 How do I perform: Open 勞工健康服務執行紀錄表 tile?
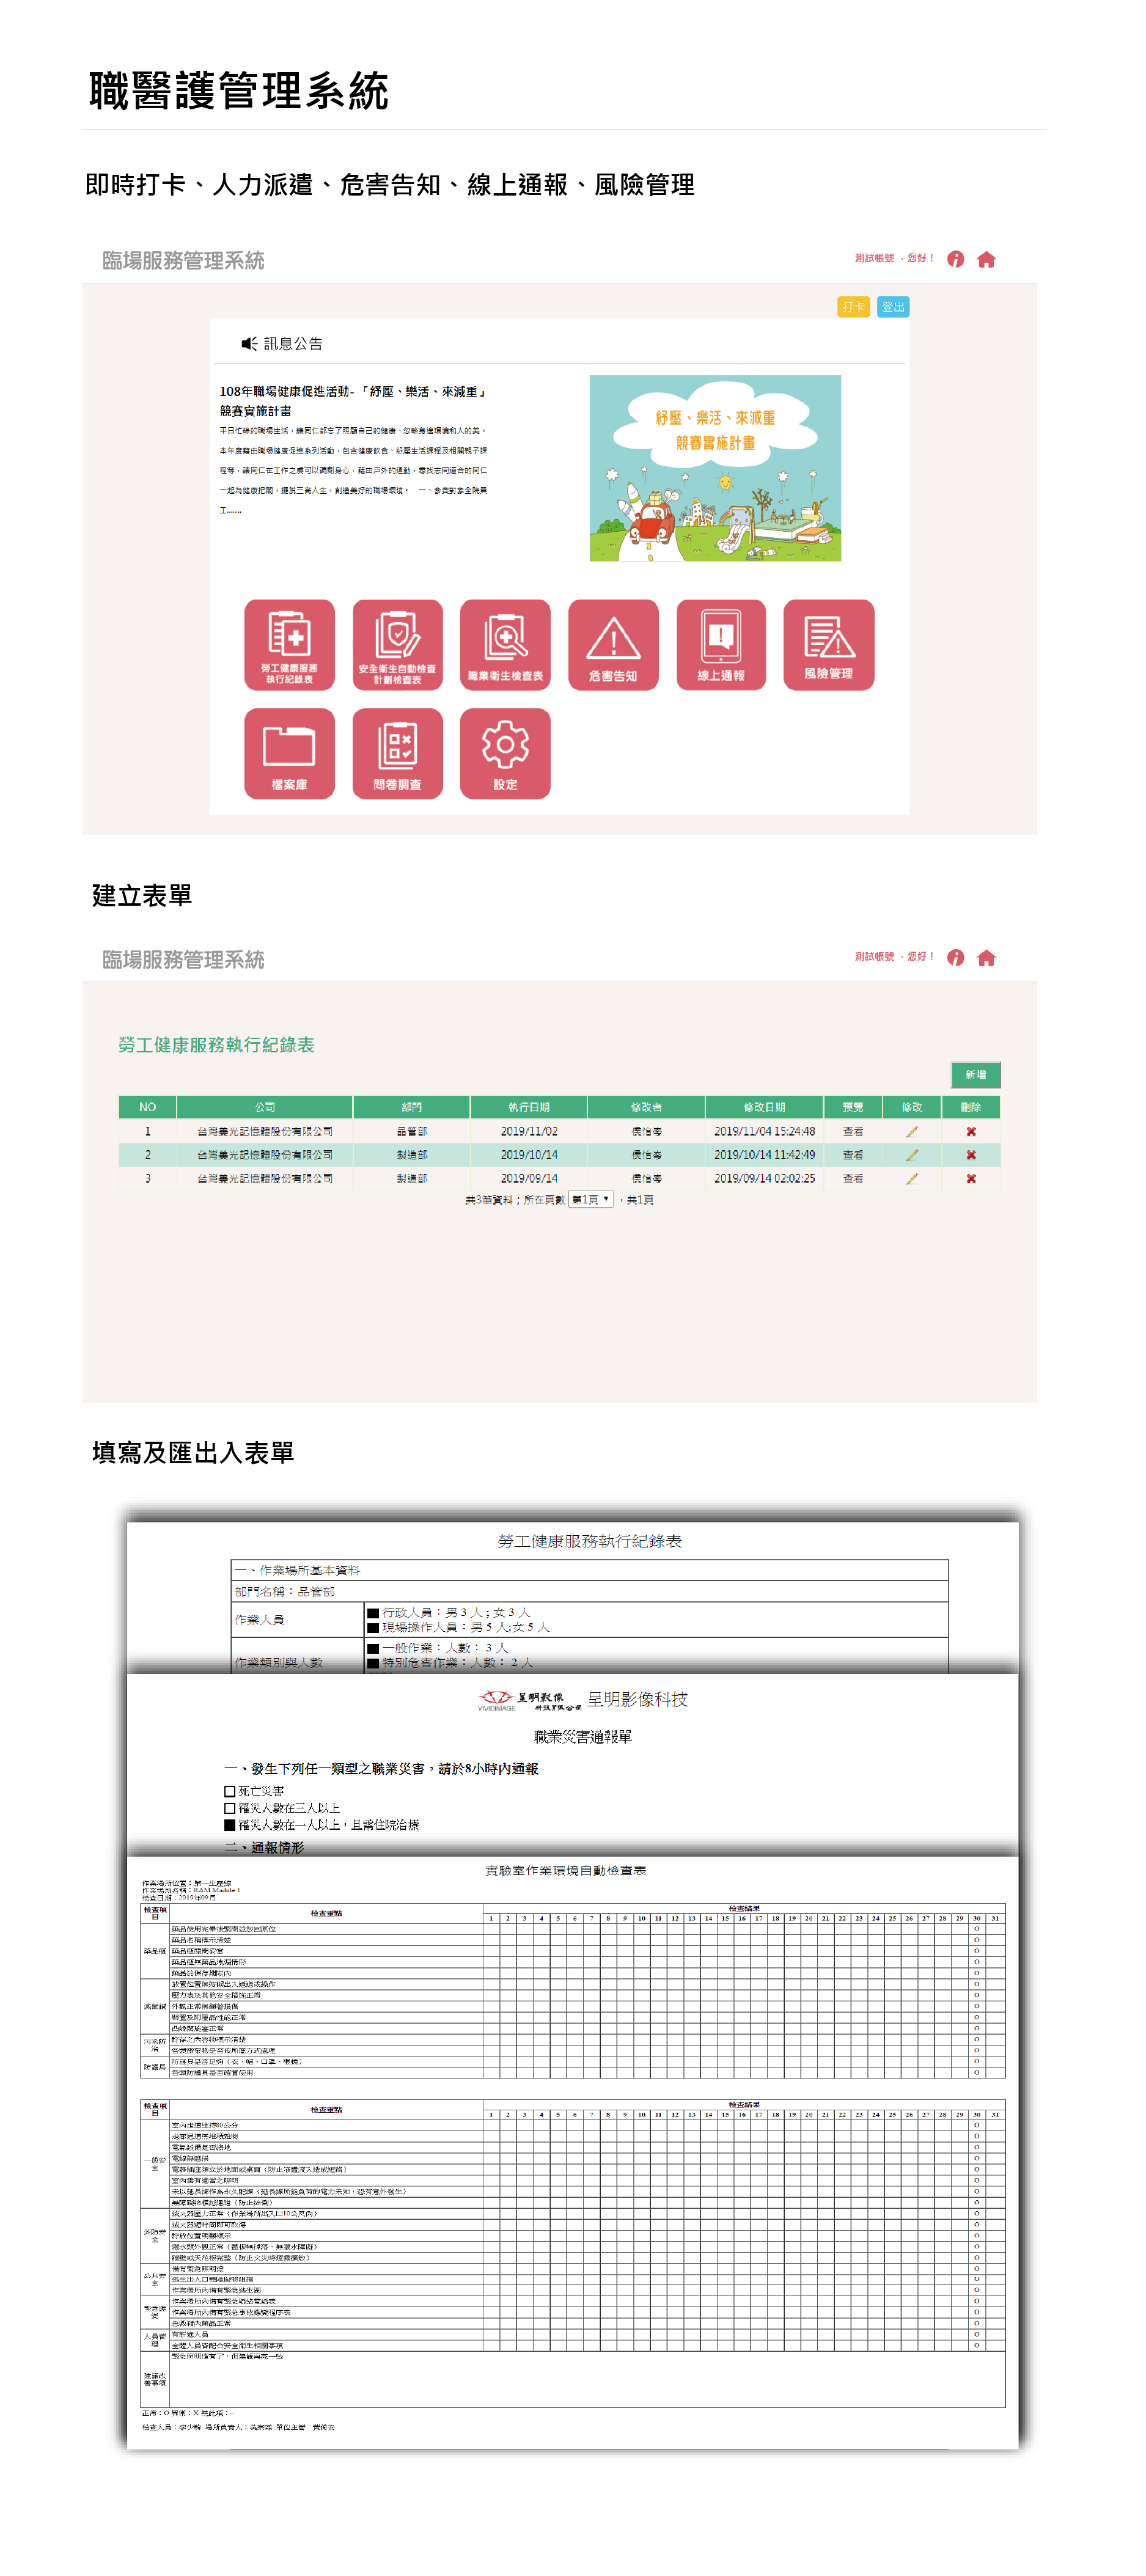[289, 645]
